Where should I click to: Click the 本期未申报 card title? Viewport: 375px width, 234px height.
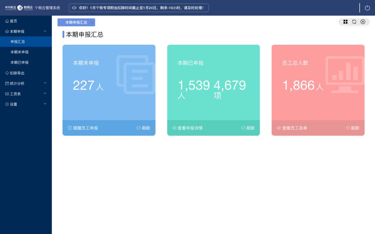[86, 63]
